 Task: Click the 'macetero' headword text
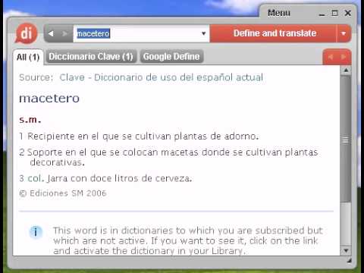click(x=49, y=99)
